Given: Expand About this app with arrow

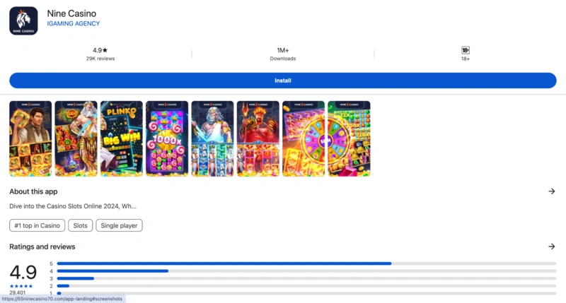Looking at the screenshot, I should point(551,191).
